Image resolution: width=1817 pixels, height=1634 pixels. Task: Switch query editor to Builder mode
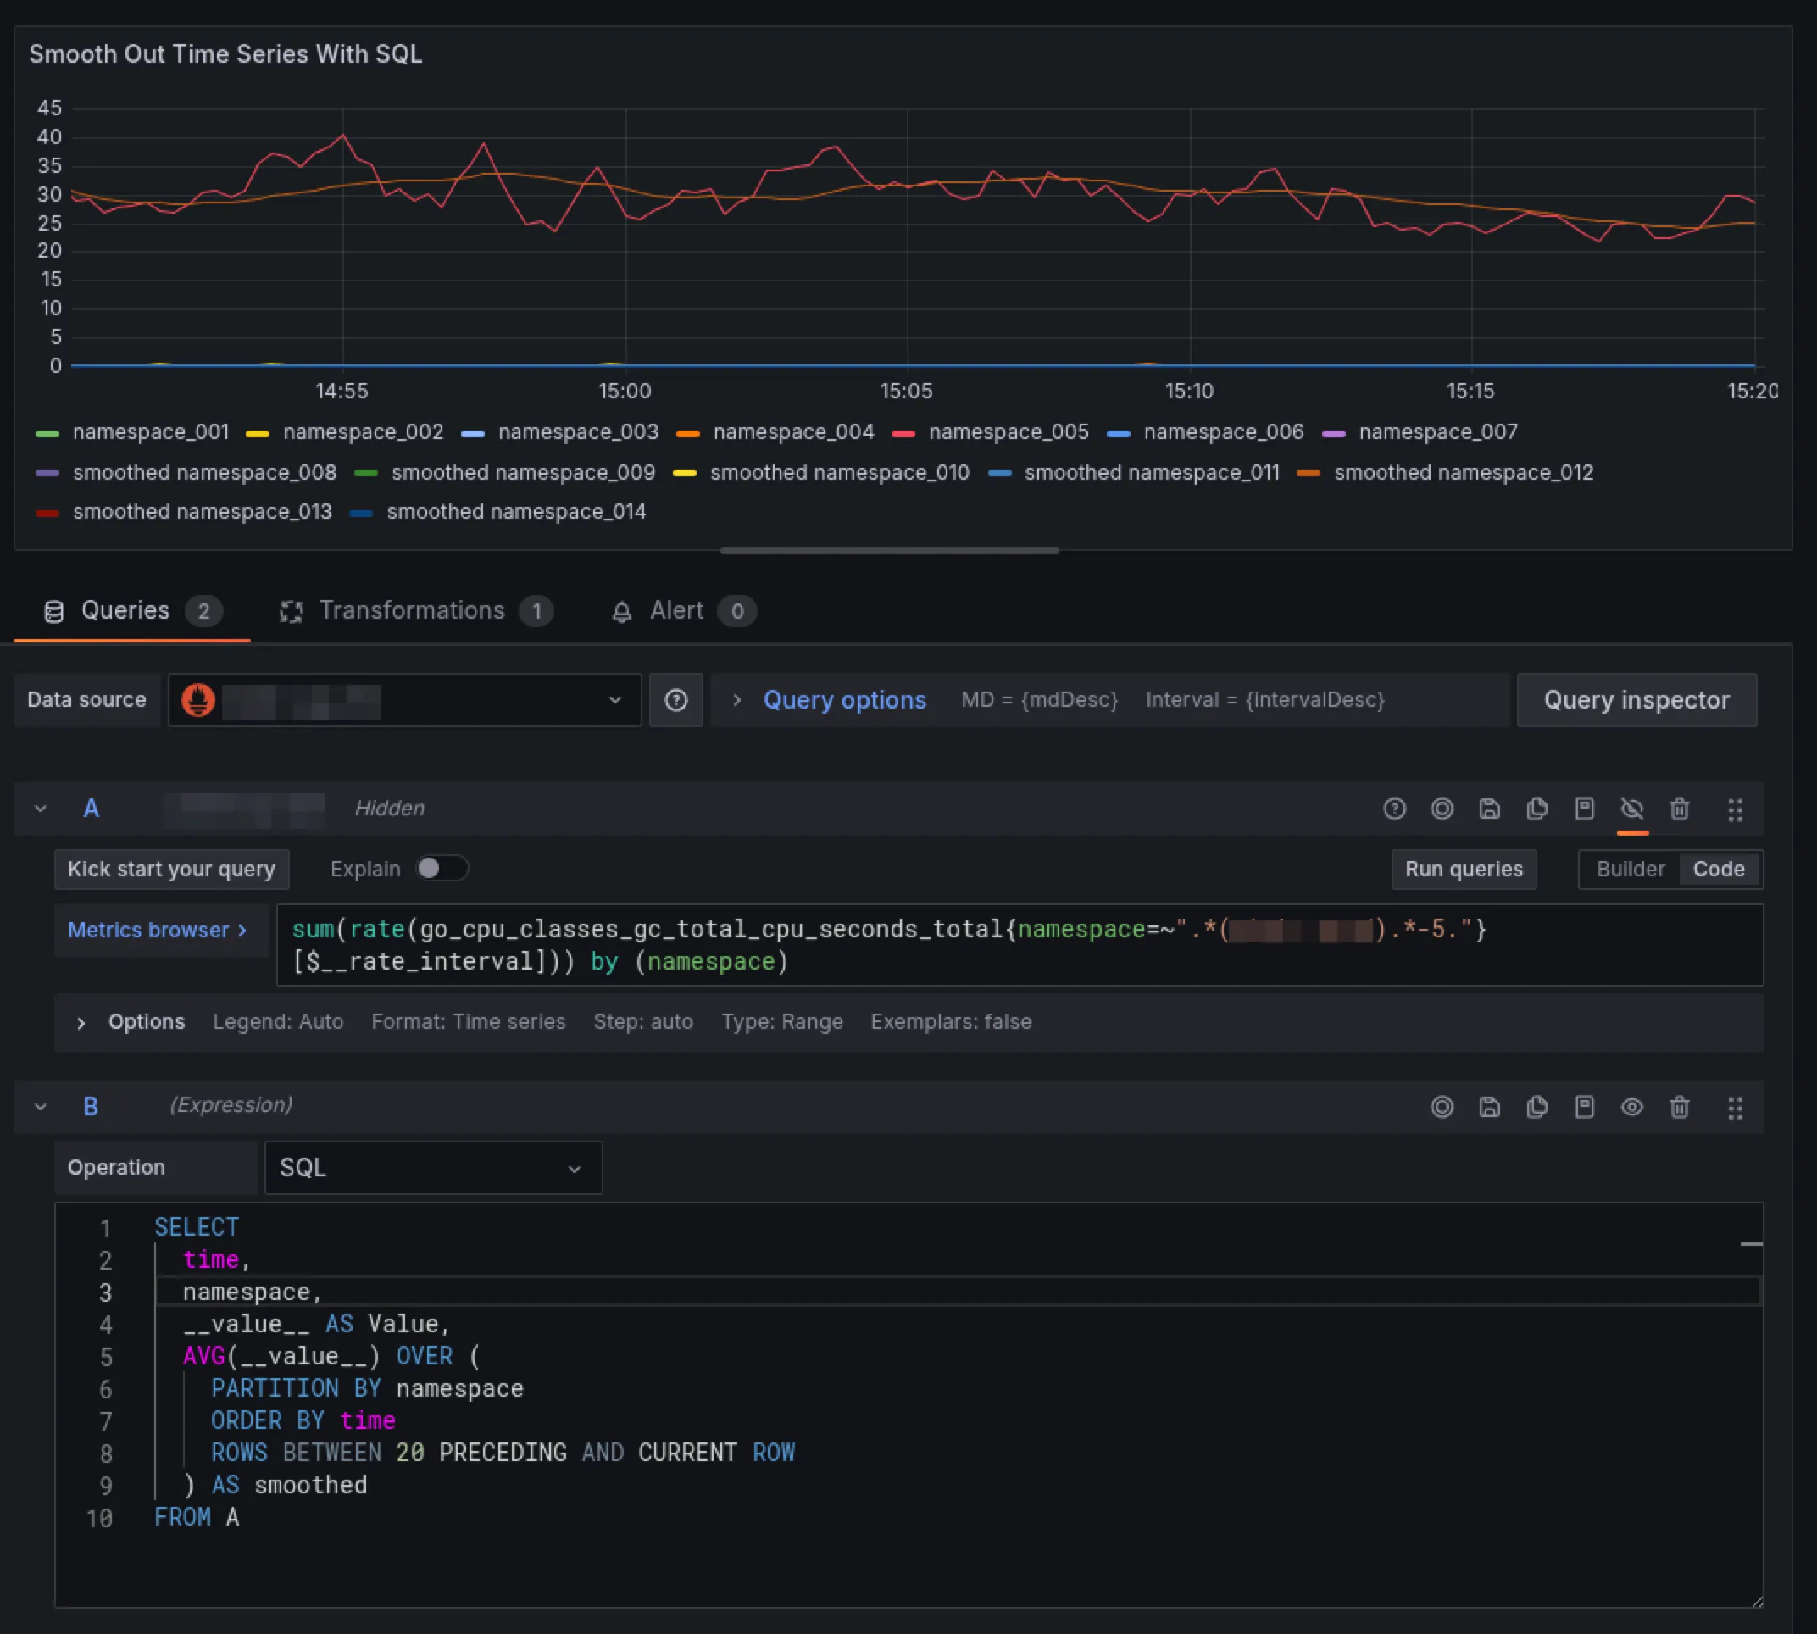point(1630,868)
